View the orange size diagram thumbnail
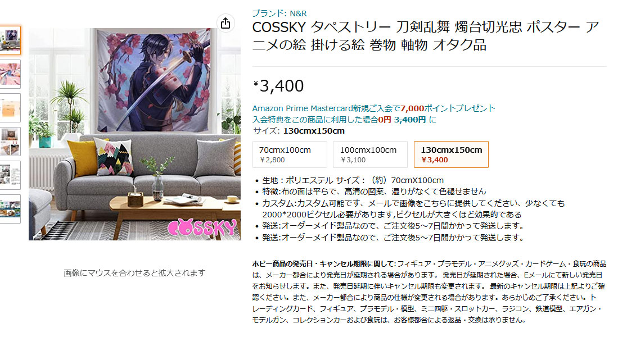Image resolution: width=618 pixels, height=337 pixels. point(10,108)
